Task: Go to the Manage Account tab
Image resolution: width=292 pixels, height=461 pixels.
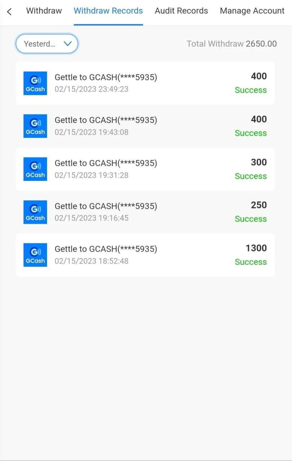Action: [252, 11]
